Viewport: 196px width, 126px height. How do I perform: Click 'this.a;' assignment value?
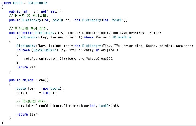[x=49, y=93]
